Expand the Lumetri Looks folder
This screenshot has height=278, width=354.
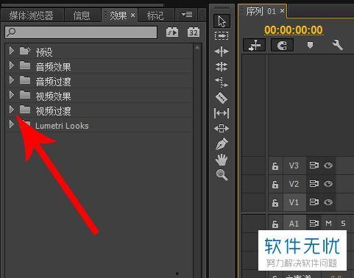click(11, 124)
